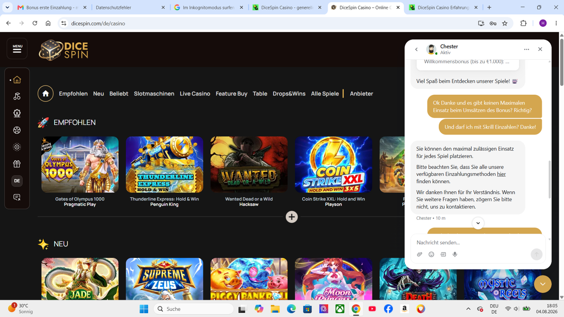This screenshot has width=564, height=317.
Task: Reload the page in Chrome
Action: (x=35, y=23)
